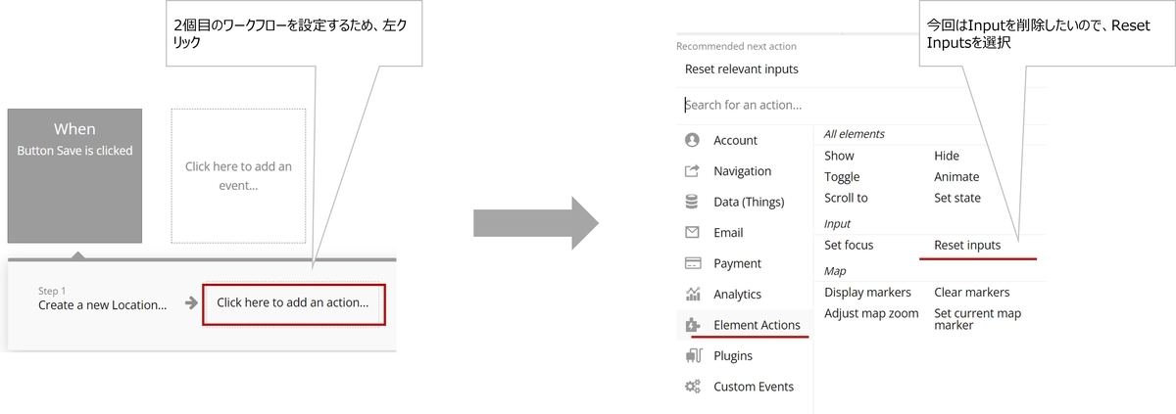Viewport: 1176px width, 414px height.
Task: Click 'Click here to add an action...'
Action: pos(293,303)
